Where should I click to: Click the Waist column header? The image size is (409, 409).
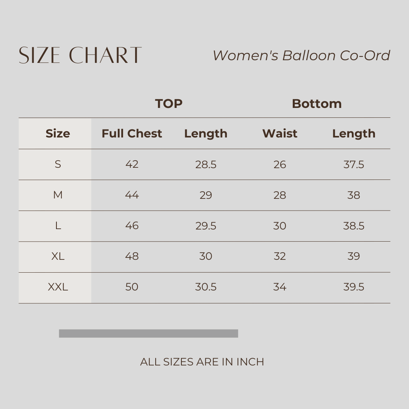(x=280, y=133)
